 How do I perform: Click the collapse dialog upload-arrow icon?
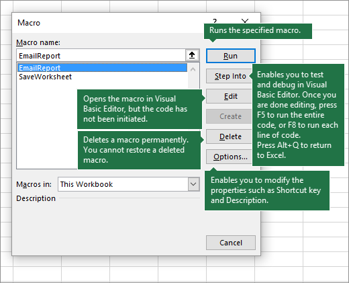[192, 55]
